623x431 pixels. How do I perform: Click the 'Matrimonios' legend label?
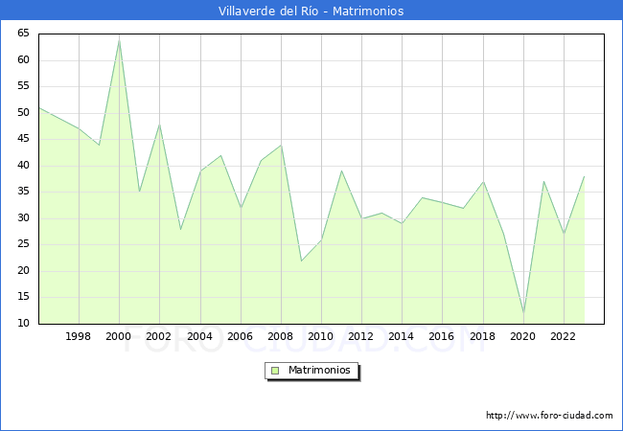319,370
